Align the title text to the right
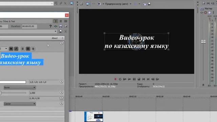217x122 pixels. (x=33, y=49)
